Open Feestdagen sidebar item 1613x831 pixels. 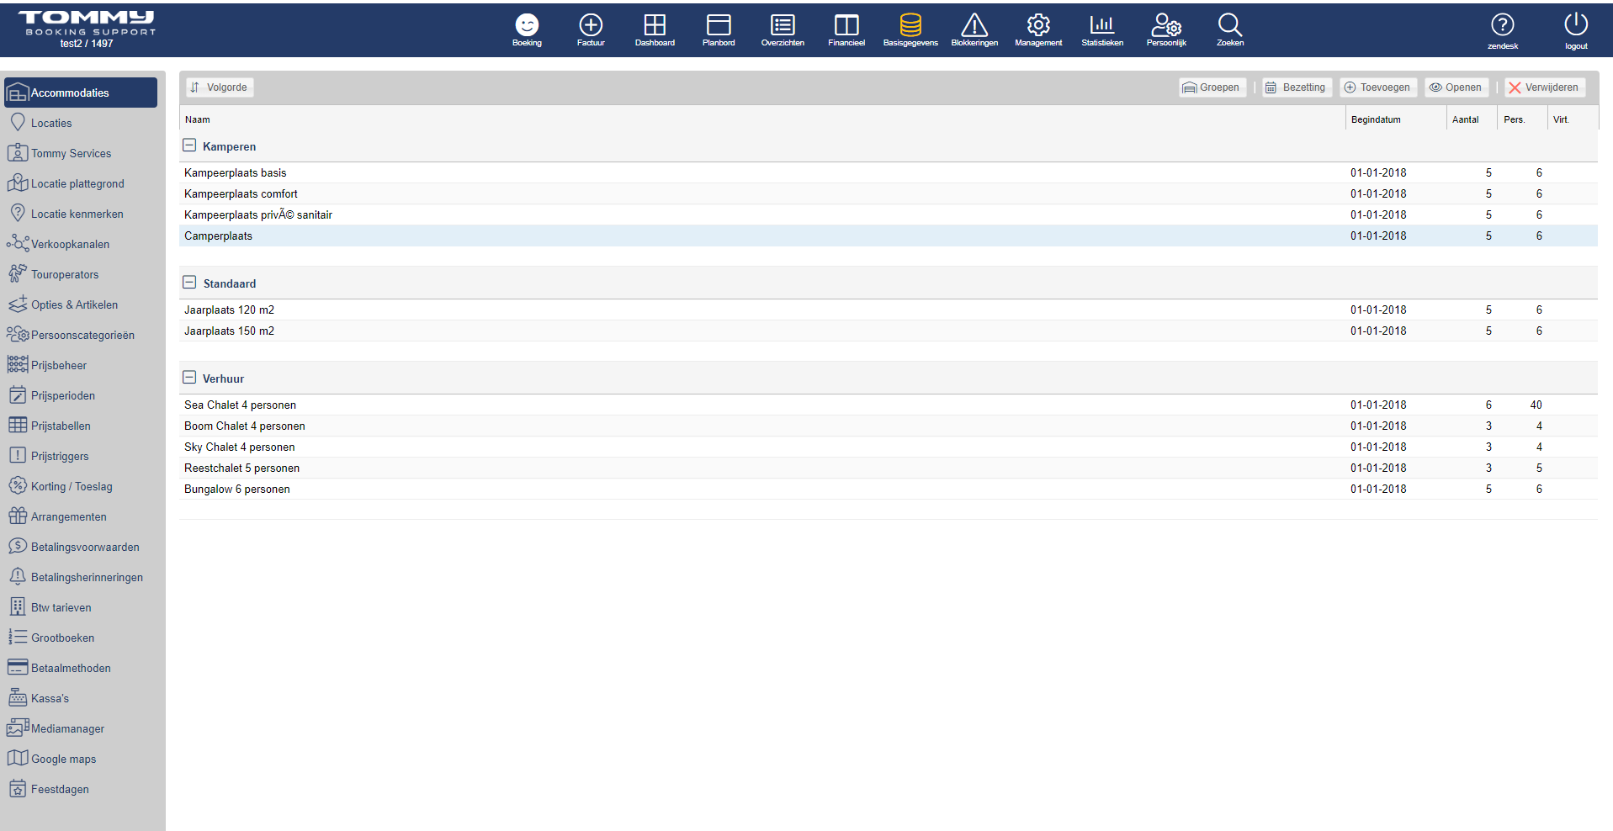tap(81, 789)
